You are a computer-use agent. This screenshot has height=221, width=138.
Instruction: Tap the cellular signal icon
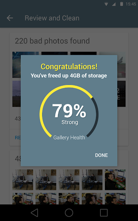tap(114, 4)
